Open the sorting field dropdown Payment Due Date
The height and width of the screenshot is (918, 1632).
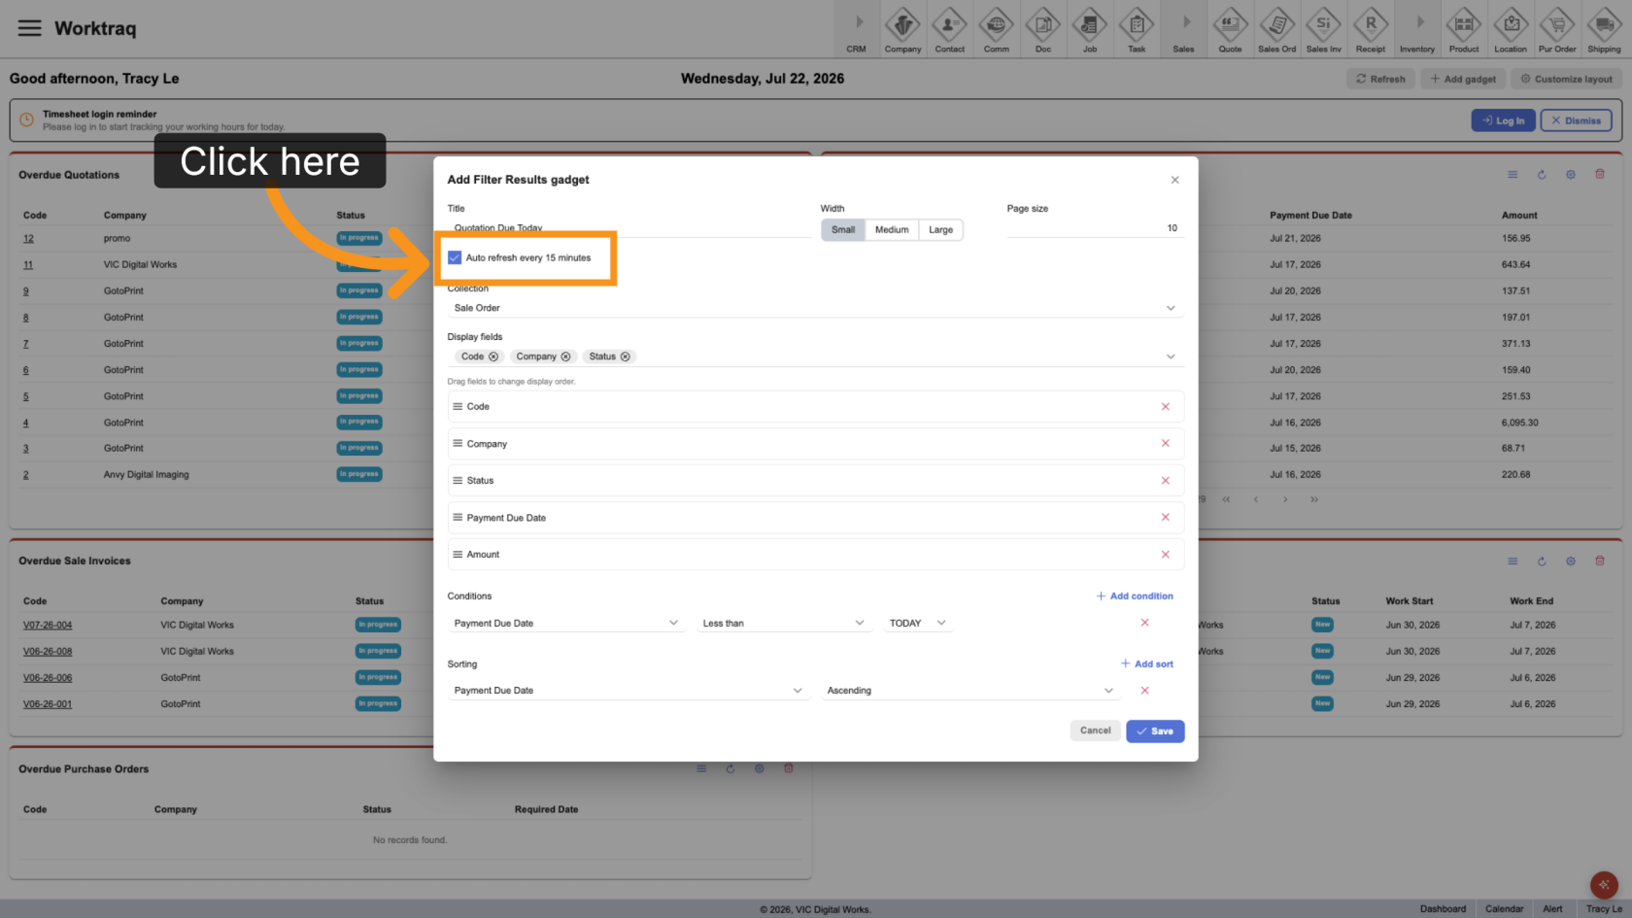click(x=628, y=690)
